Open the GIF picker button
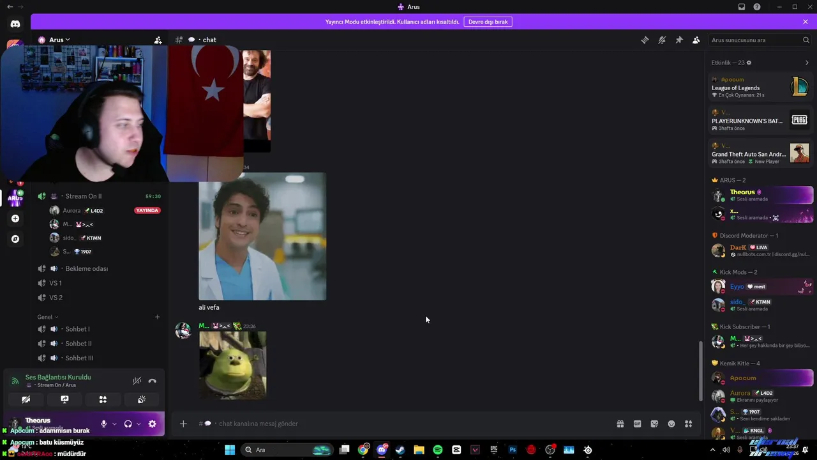The width and height of the screenshot is (817, 460). 637,424
